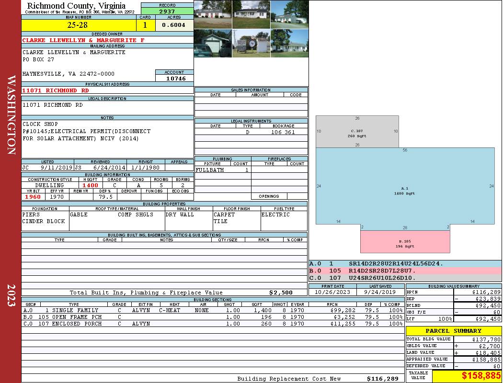The image size is (503, 383).
Task: Select FULLBATH plumbing fixture row
Action: [223, 170]
